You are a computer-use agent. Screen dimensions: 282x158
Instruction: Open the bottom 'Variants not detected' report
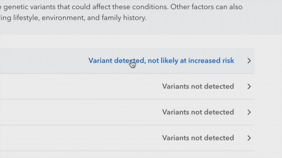pyautogui.click(x=198, y=138)
